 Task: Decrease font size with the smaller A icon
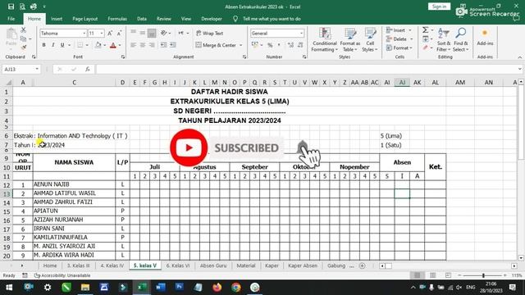119,33
